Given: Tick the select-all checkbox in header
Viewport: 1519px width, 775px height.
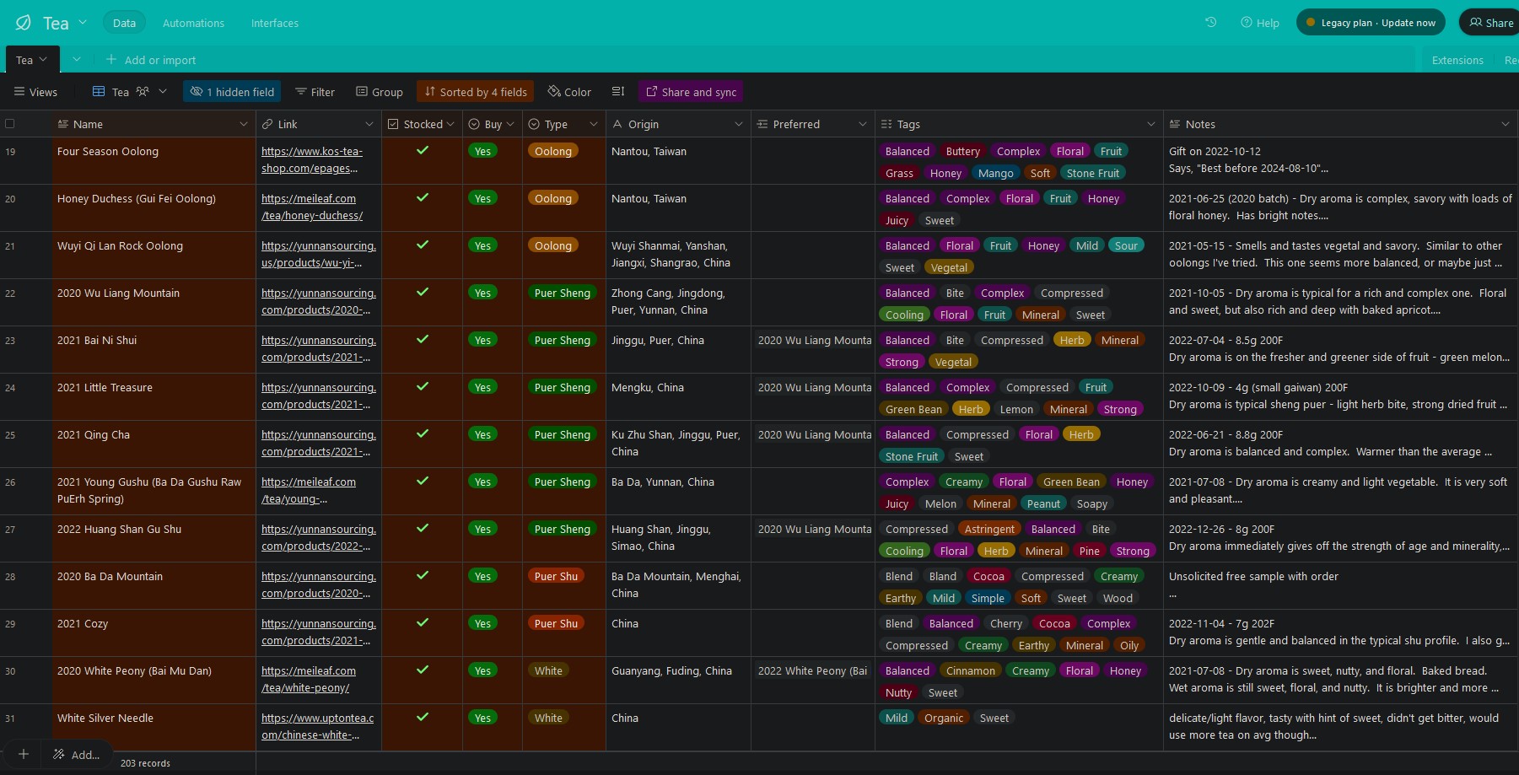Looking at the screenshot, I should pos(10,124).
